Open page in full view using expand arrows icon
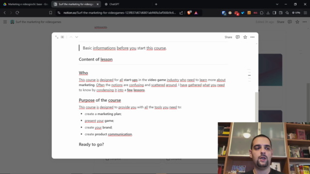The width and height of the screenshot is (310, 174). coord(57,37)
